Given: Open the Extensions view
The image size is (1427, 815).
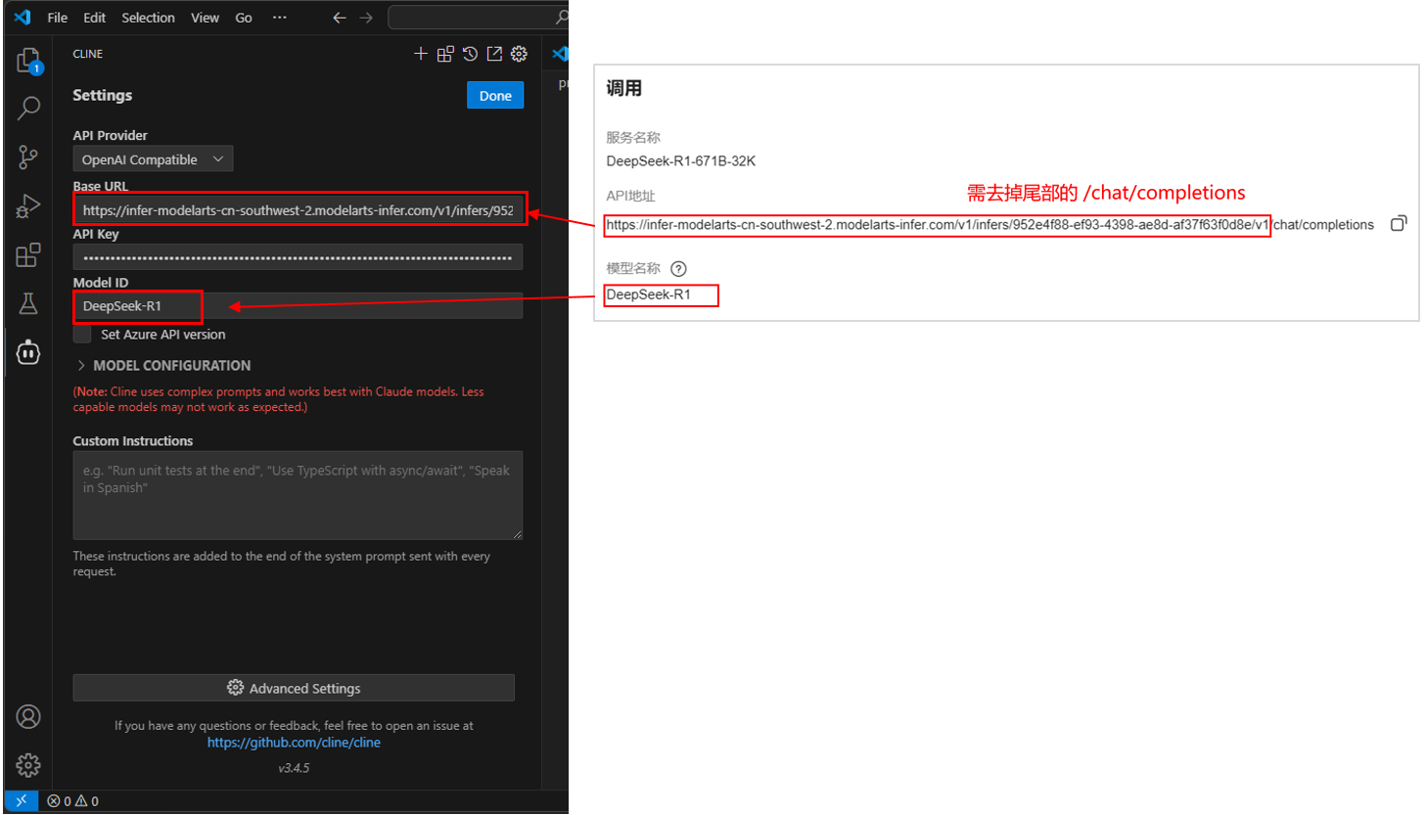Looking at the screenshot, I should click(x=28, y=254).
